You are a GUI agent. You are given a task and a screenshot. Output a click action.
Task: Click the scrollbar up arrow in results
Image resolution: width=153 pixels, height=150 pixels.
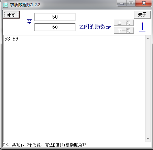(x=148, y=38)
